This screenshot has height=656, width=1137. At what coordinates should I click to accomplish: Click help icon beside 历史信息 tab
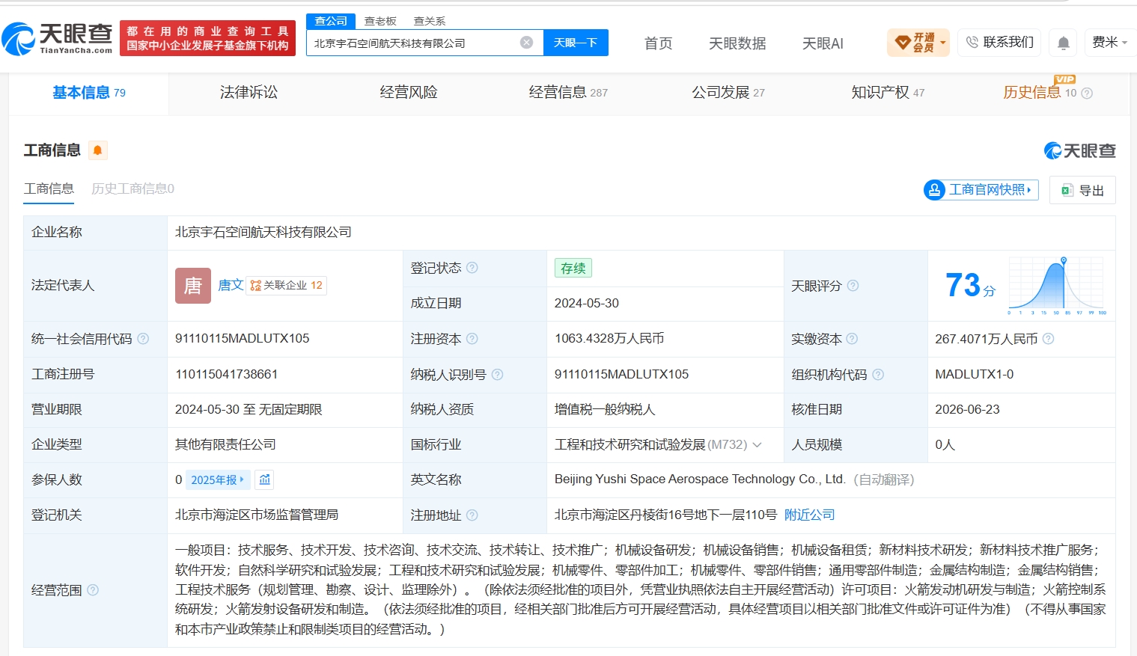[1087, 94]
